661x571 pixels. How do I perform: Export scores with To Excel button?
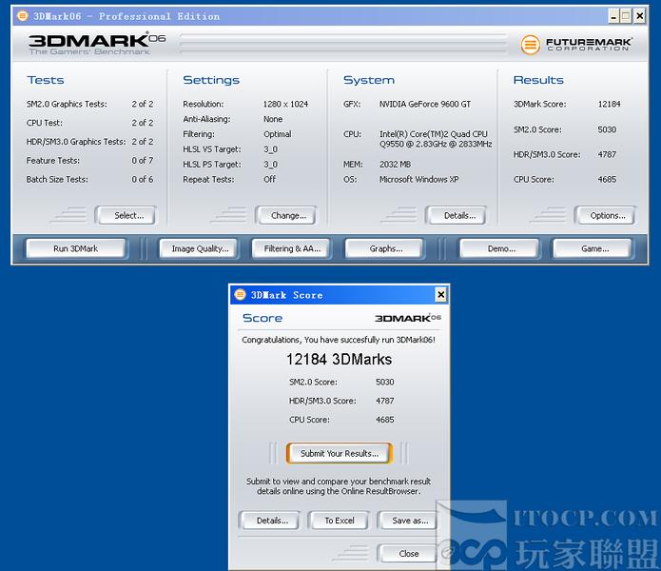339,521
